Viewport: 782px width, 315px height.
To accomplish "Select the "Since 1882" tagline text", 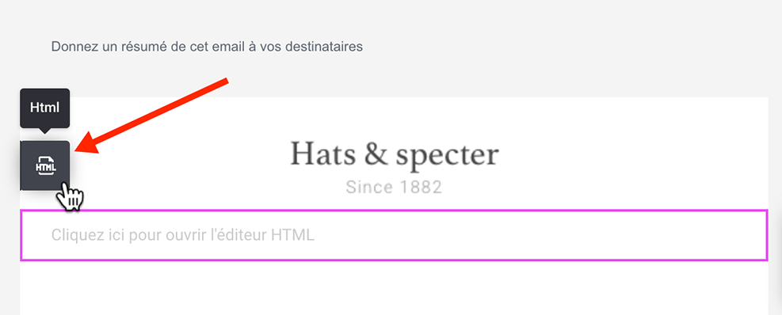I will coord(394,188).
